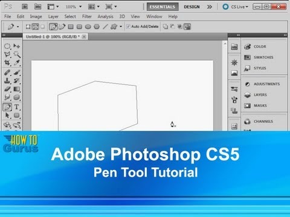
Task: Choose Custom Shape in options bar
Action: pyautogui.click(x=114, y=27)
